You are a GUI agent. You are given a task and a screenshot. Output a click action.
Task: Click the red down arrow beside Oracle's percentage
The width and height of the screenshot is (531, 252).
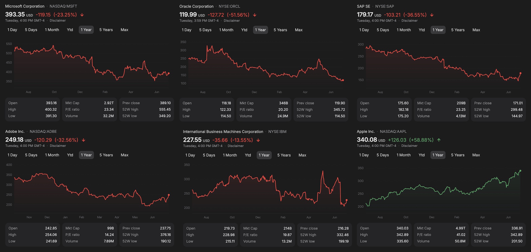pos(255,15)
